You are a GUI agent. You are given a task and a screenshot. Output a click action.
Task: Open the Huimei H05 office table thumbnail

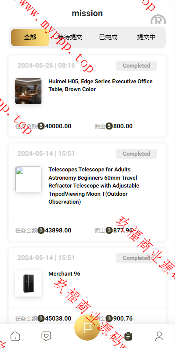[28, 91]
